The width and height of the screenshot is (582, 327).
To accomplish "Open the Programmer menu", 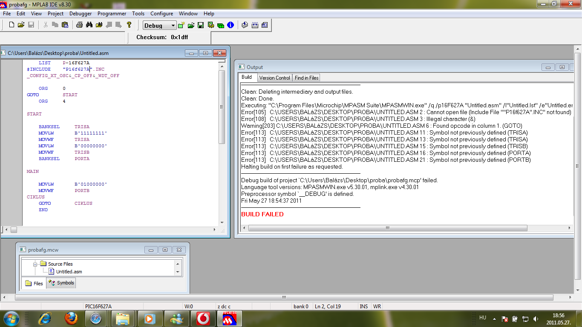I will tap(112, 14).
